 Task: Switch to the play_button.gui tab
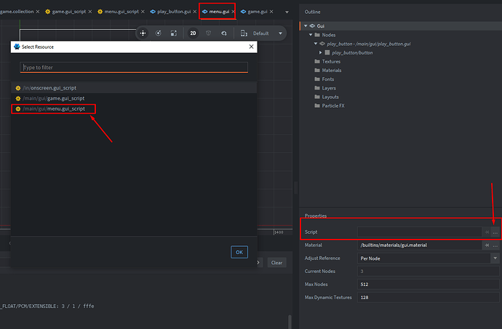point(174,12)
